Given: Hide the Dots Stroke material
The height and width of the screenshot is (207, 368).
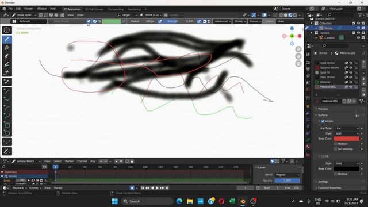Looking at the screenshot, I should [351, 77].
